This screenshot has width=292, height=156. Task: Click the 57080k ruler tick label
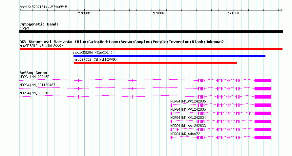pyautogui.click(x=84, y=13)
